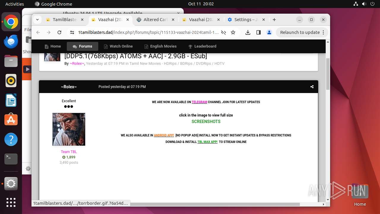380x214 pixels.
Task: Open a new Chrome tab
Action: [274, 20]
